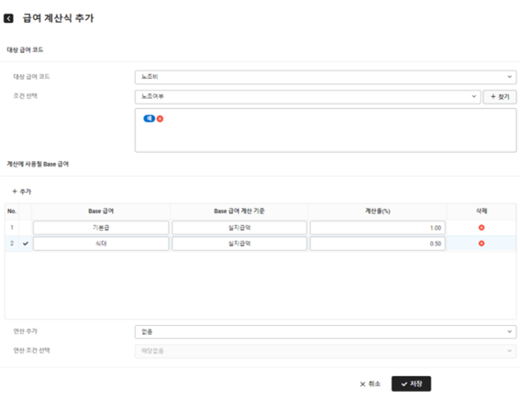The height and width of the screenshot is (401, 520).
Task: Select the check cell of row 1
Action: [26, 227]
